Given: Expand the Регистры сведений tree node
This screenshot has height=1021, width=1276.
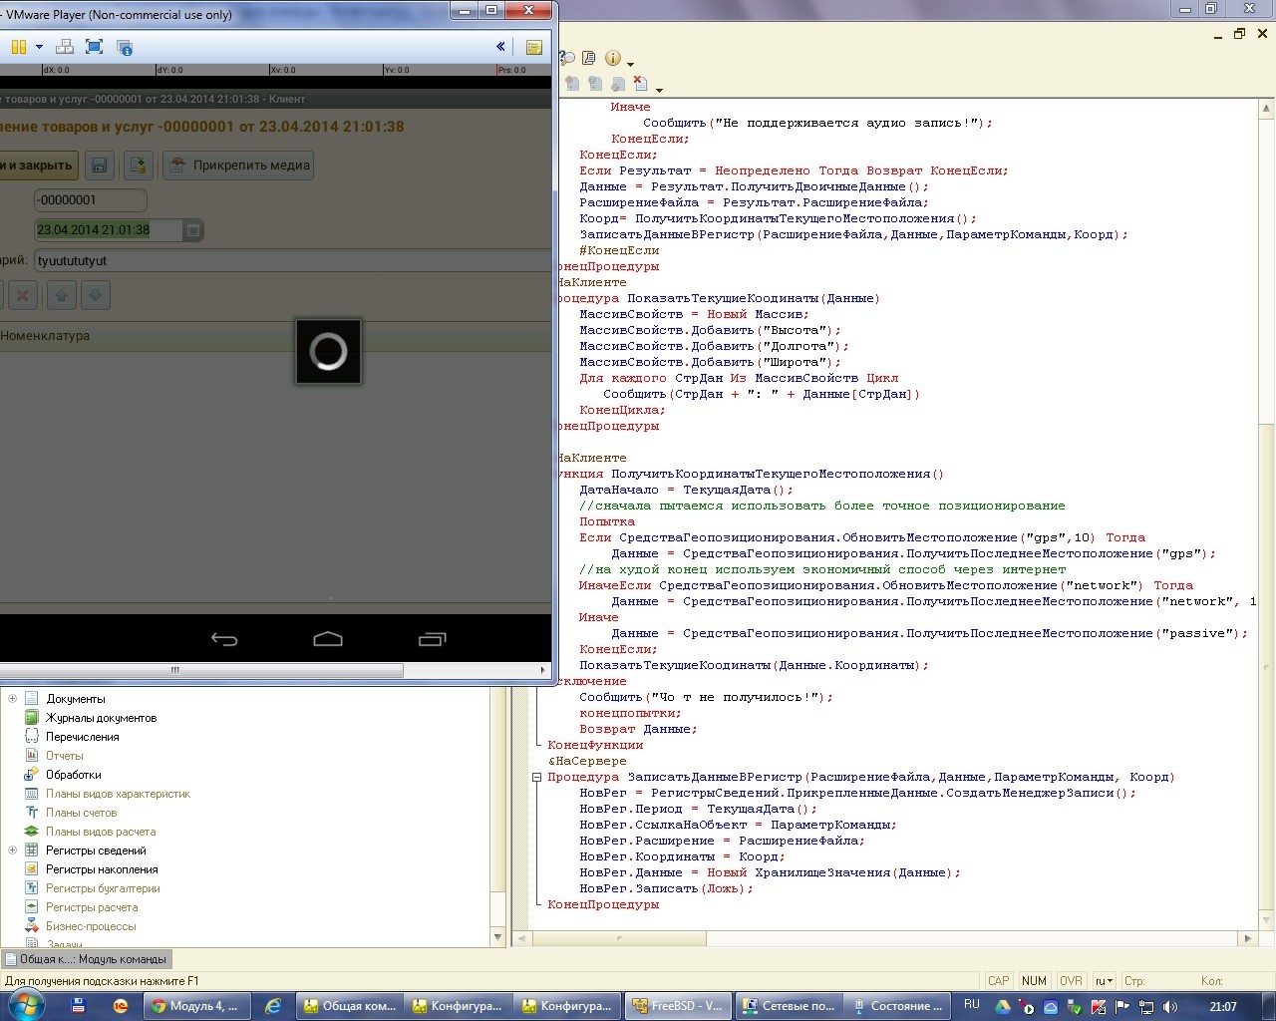Looking at the screenshot, I should 13,851.
